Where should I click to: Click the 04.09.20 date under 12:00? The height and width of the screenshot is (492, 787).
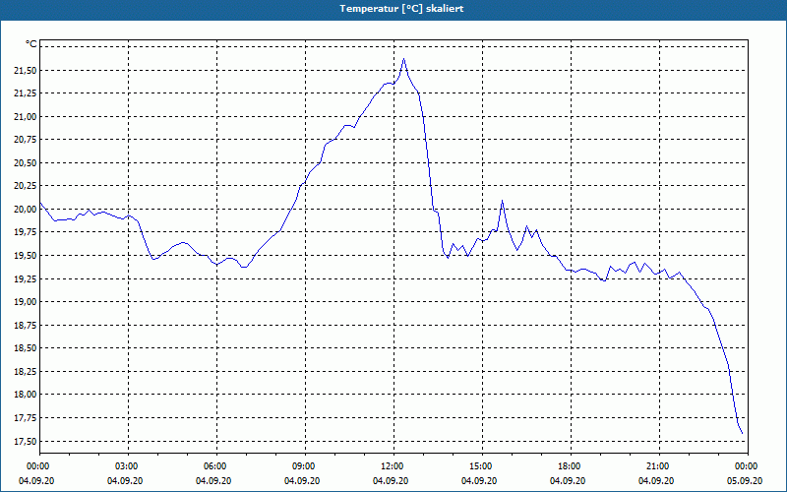pyautogui.click(x=391, y=481)
